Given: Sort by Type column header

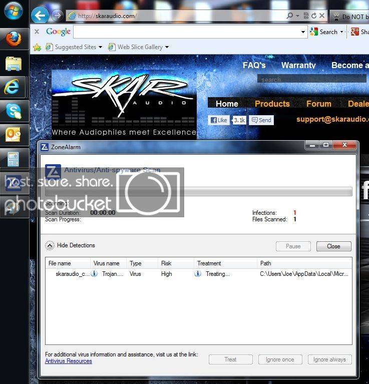Looking at the screenshot, I should coord(142,263).
